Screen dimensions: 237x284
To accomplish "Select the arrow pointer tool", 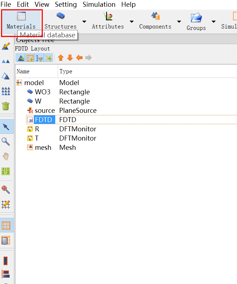I will (x=6, y=127).
